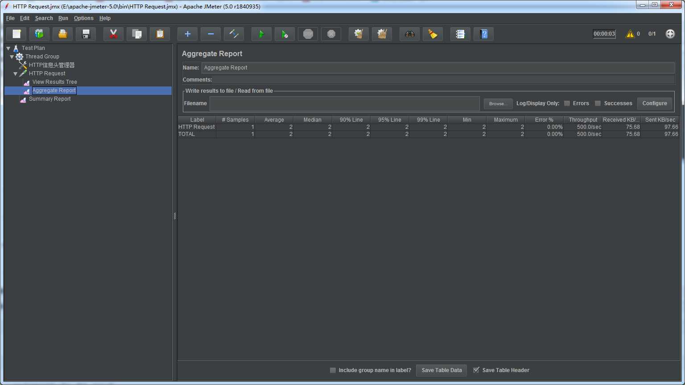Open the Run menu
685x385 pixels.
coord(63,18)
